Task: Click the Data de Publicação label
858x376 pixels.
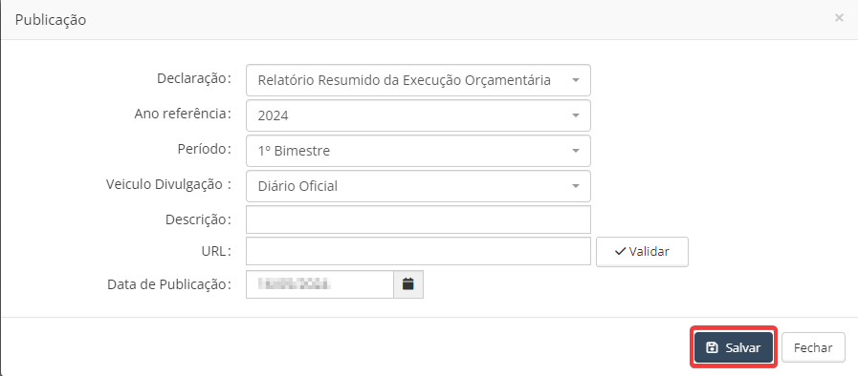Action: pyautogui.click(x=169, y=284)
